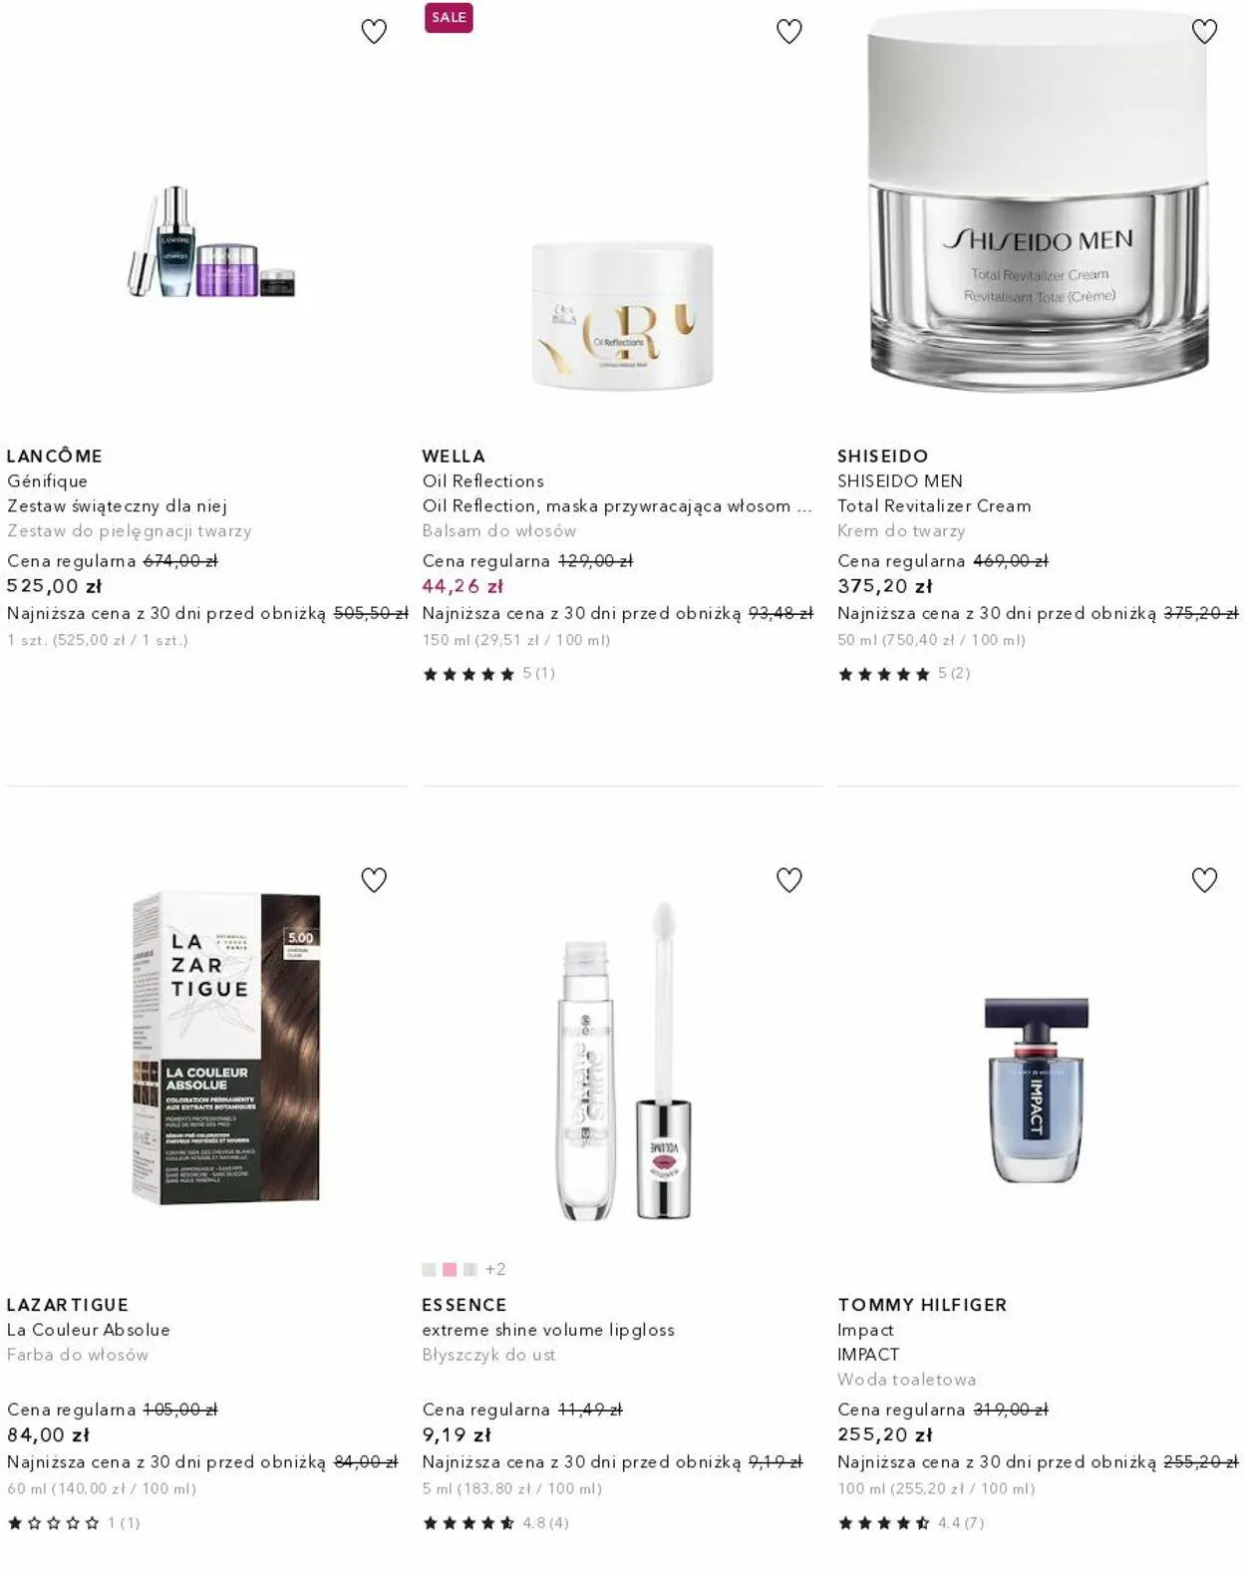Add Lancôme Génifique set to wishlist
Screen dimensions: 1246x1575
(x=374, y=32)
